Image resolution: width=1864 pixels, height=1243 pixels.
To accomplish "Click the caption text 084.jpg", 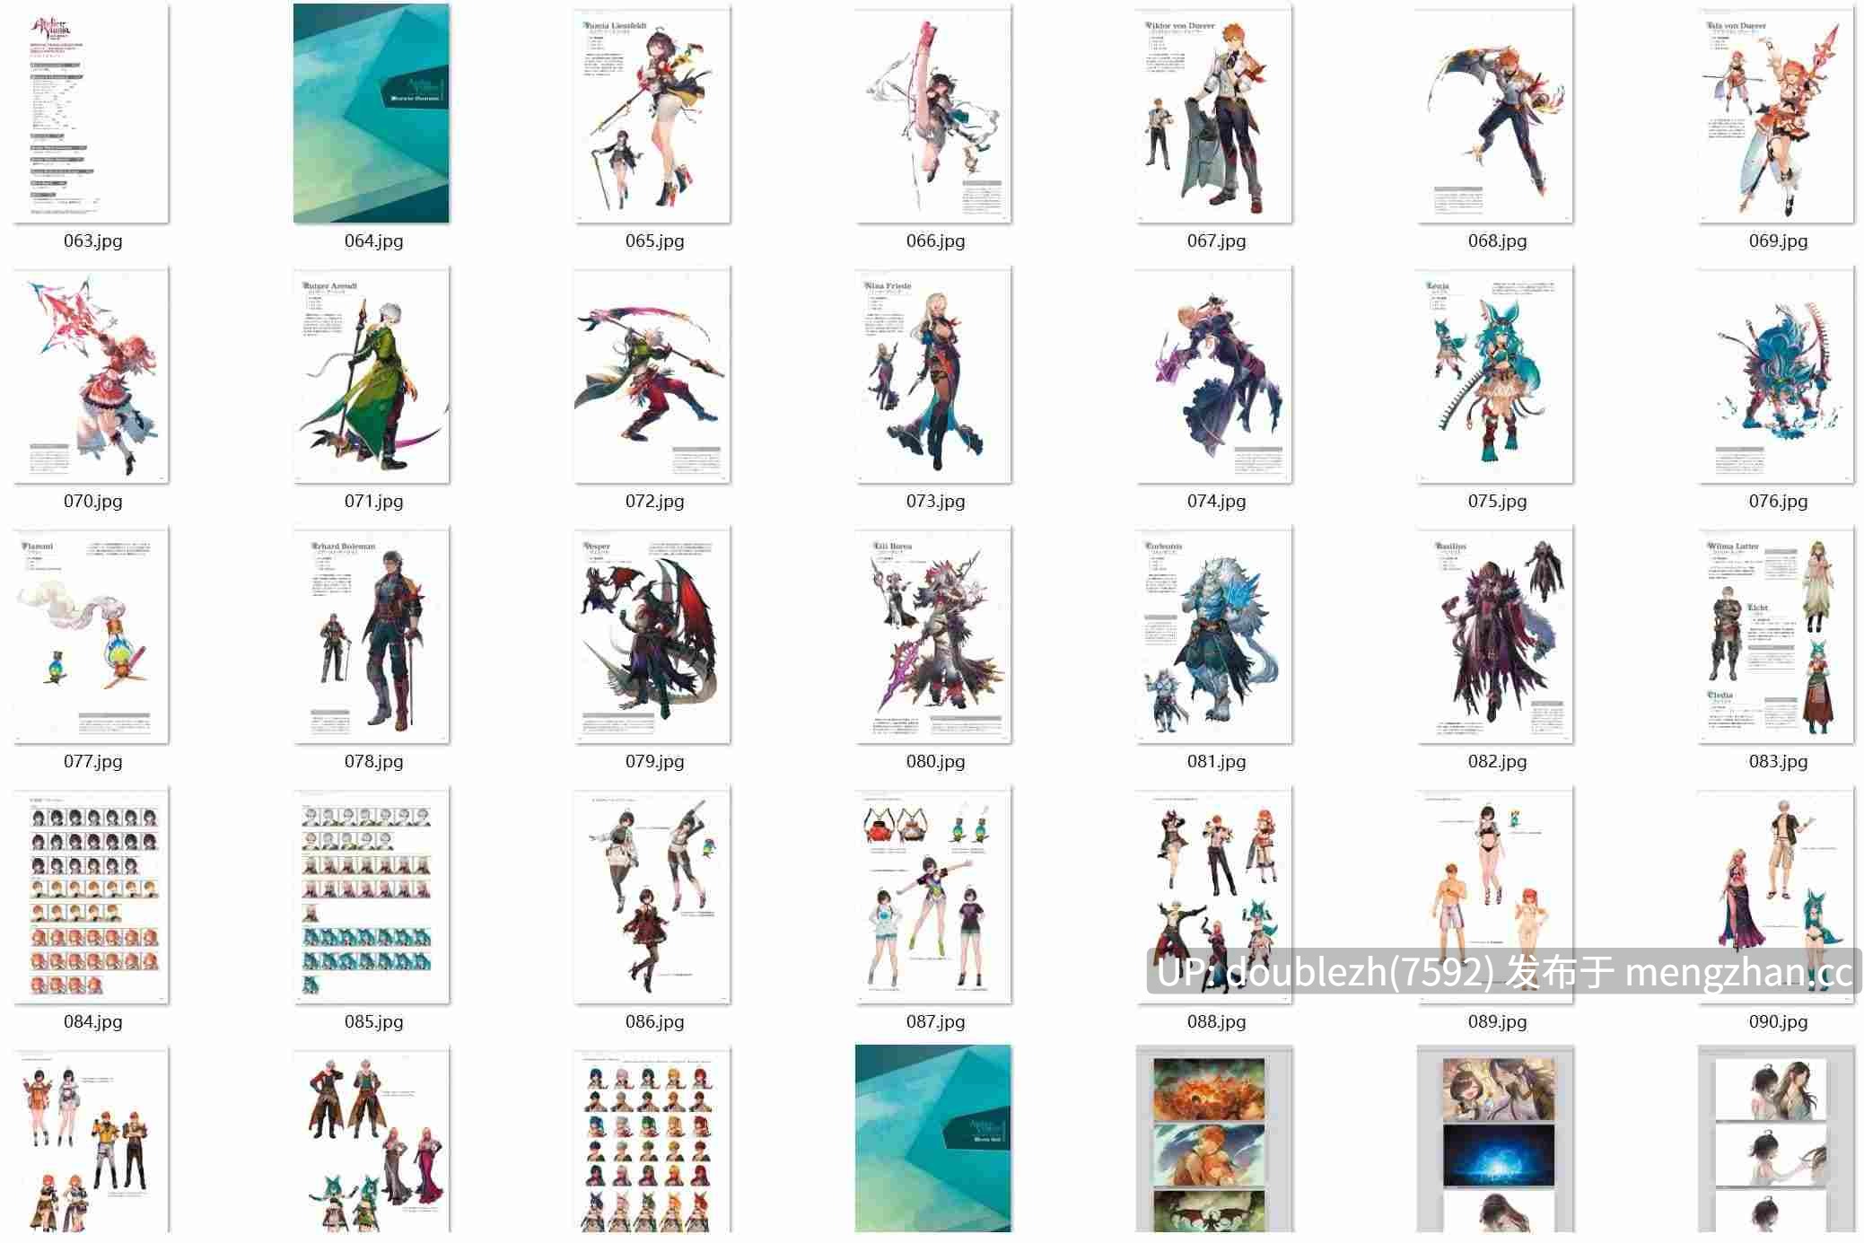I will [92, 1021].
